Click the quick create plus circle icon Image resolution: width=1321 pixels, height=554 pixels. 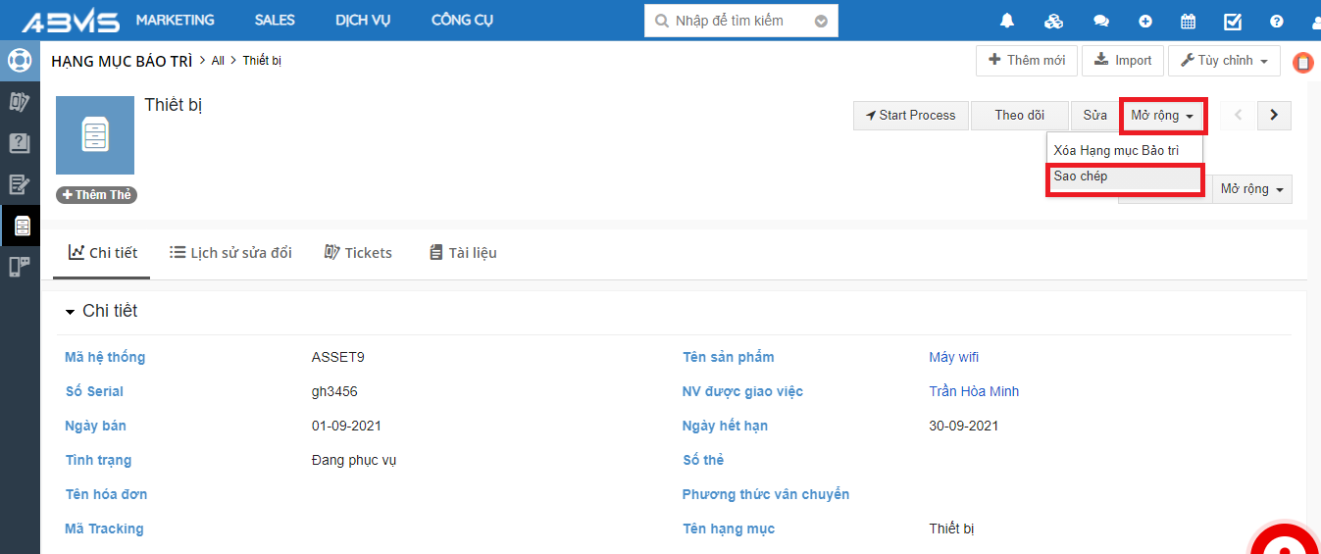pyautogui.click(x=1145, y=21)
